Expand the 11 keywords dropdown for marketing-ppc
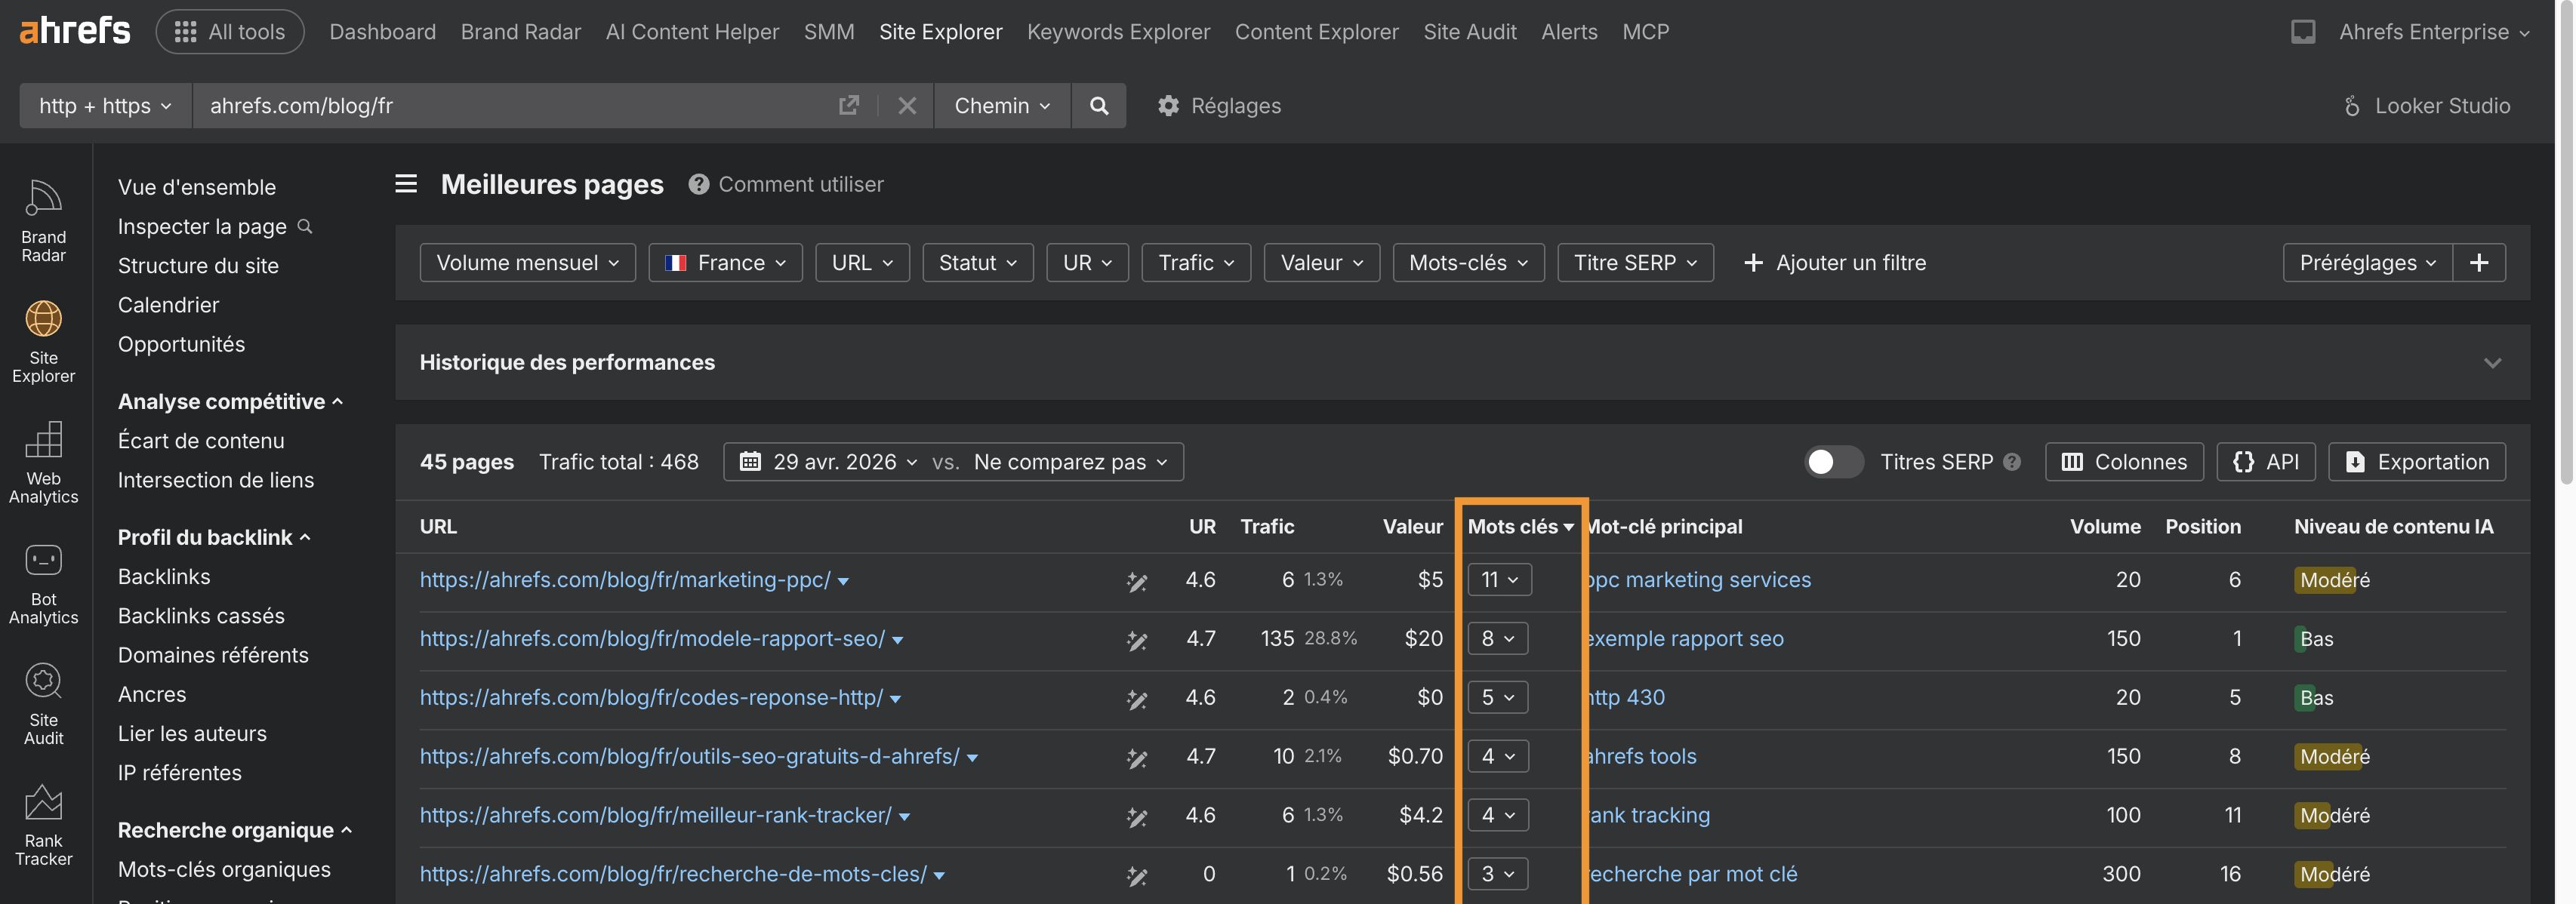Viewport: 2576px width, 904px height. tap(1499, 580)
